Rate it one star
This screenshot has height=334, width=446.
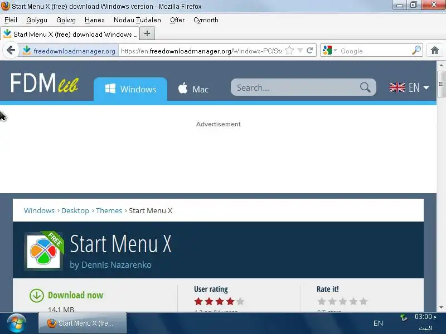pos(322,301)
